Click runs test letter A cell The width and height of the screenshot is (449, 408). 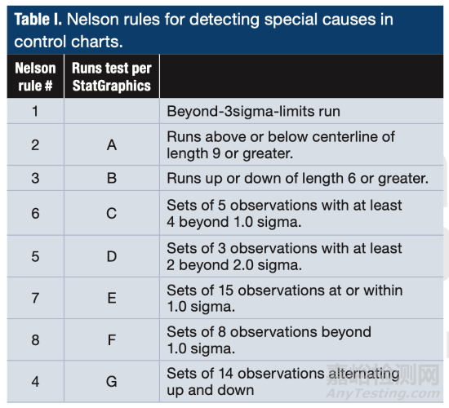point(112,144)
